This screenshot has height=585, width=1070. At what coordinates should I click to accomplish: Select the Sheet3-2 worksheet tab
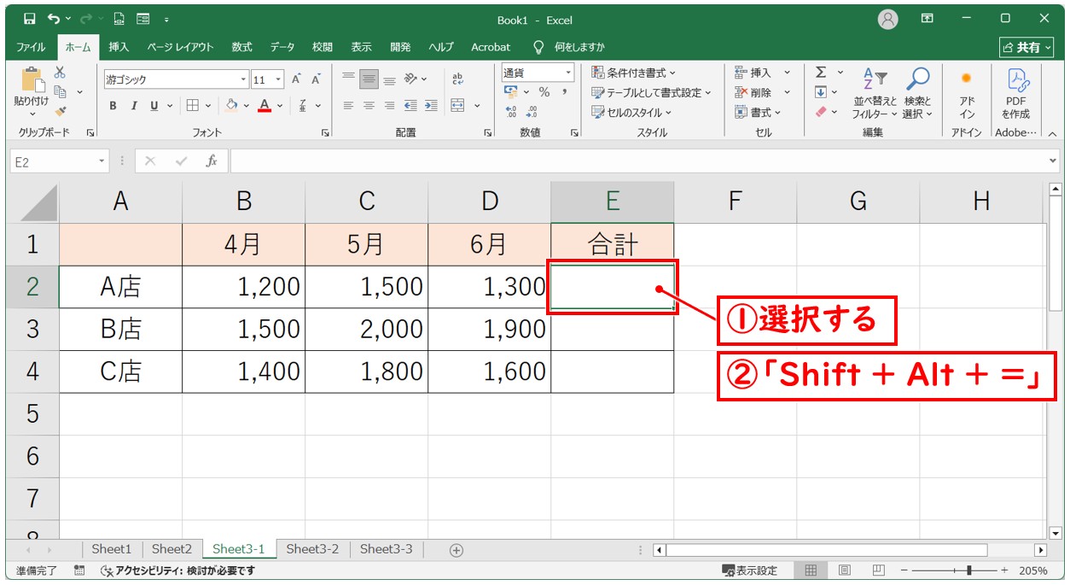pyautogui.click(x=312, y=549)
